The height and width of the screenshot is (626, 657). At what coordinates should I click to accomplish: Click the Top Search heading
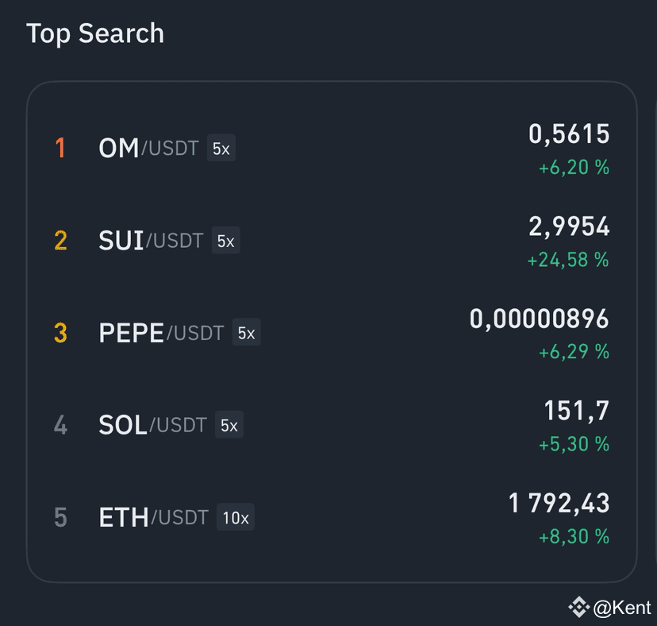click(x=95, y=33)
